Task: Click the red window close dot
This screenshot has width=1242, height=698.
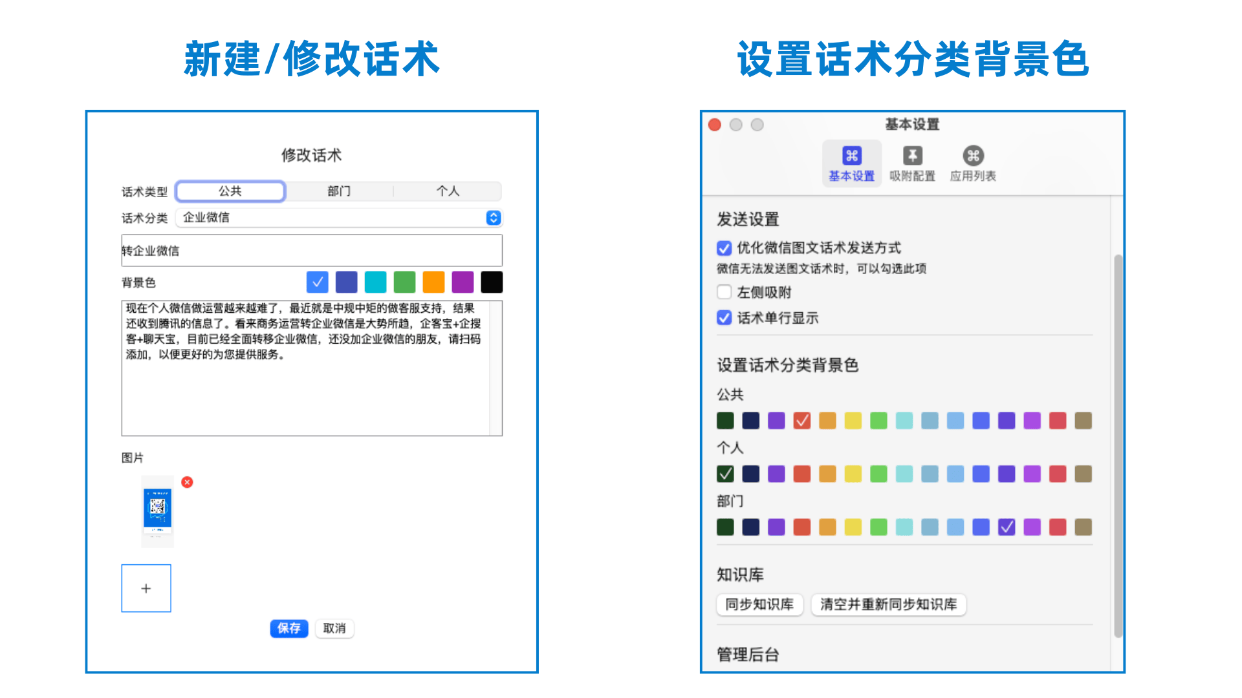Action: pyautogui.click(x=715, y=125)
